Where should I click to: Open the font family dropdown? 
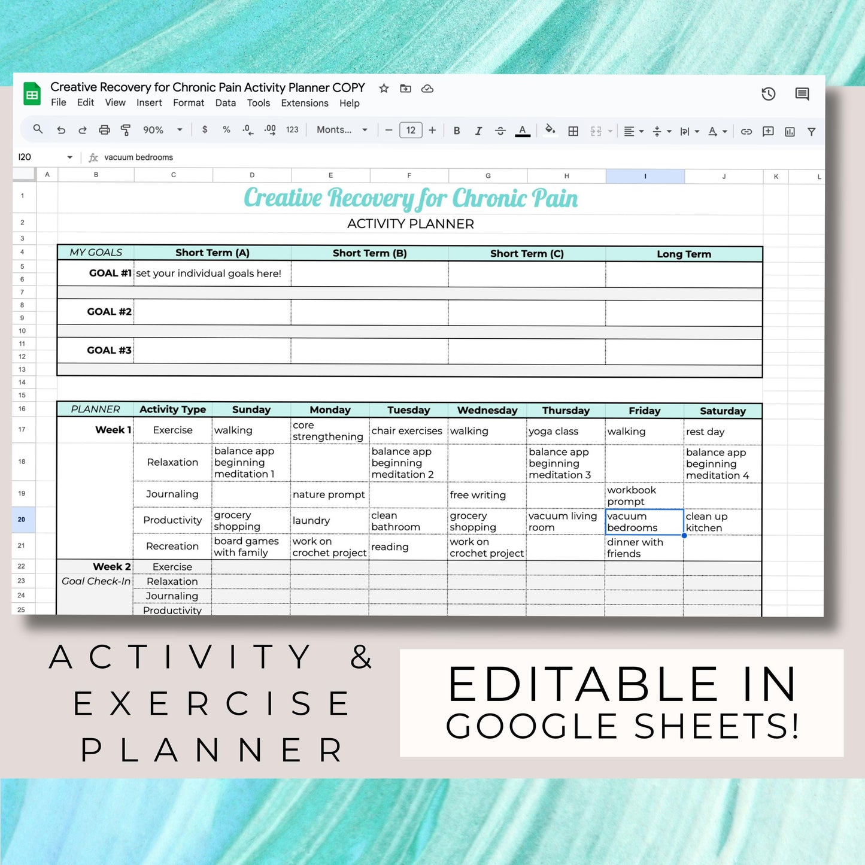pos(342,130)
